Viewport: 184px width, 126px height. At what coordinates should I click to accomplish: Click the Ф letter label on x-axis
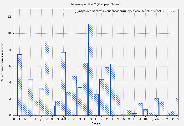124,119
